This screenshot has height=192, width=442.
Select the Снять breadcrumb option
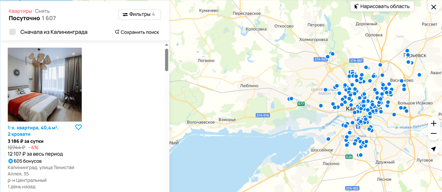click(42, 11)
